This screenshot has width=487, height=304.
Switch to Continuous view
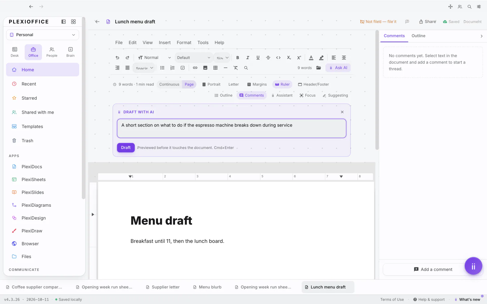coord(169,85)
